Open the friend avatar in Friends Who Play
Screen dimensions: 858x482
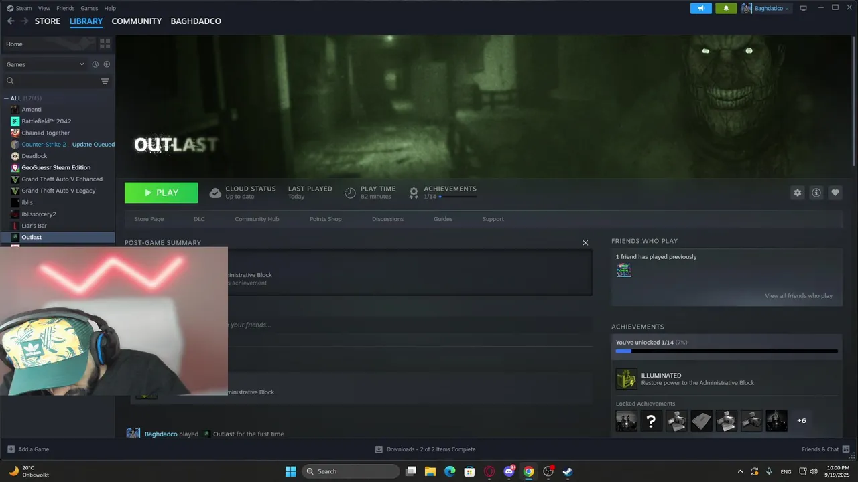623,270
